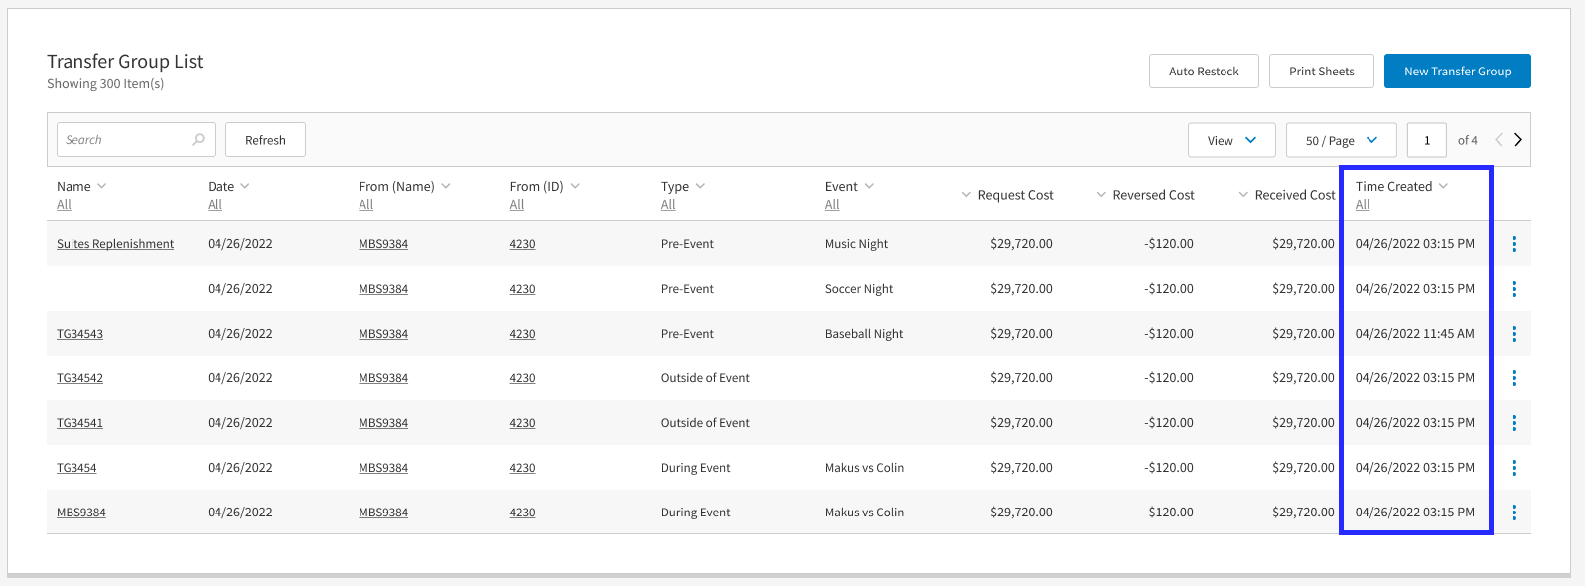The width and height of the screenshot is (1585, 586).
Task: Click All filter under Type header
Action: (x=668, y=205)
